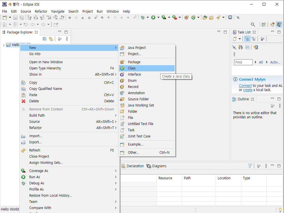The image size is (284, 213).
Task: Click the New Java Package toolbar icon
Action: [x=186, y=17]
